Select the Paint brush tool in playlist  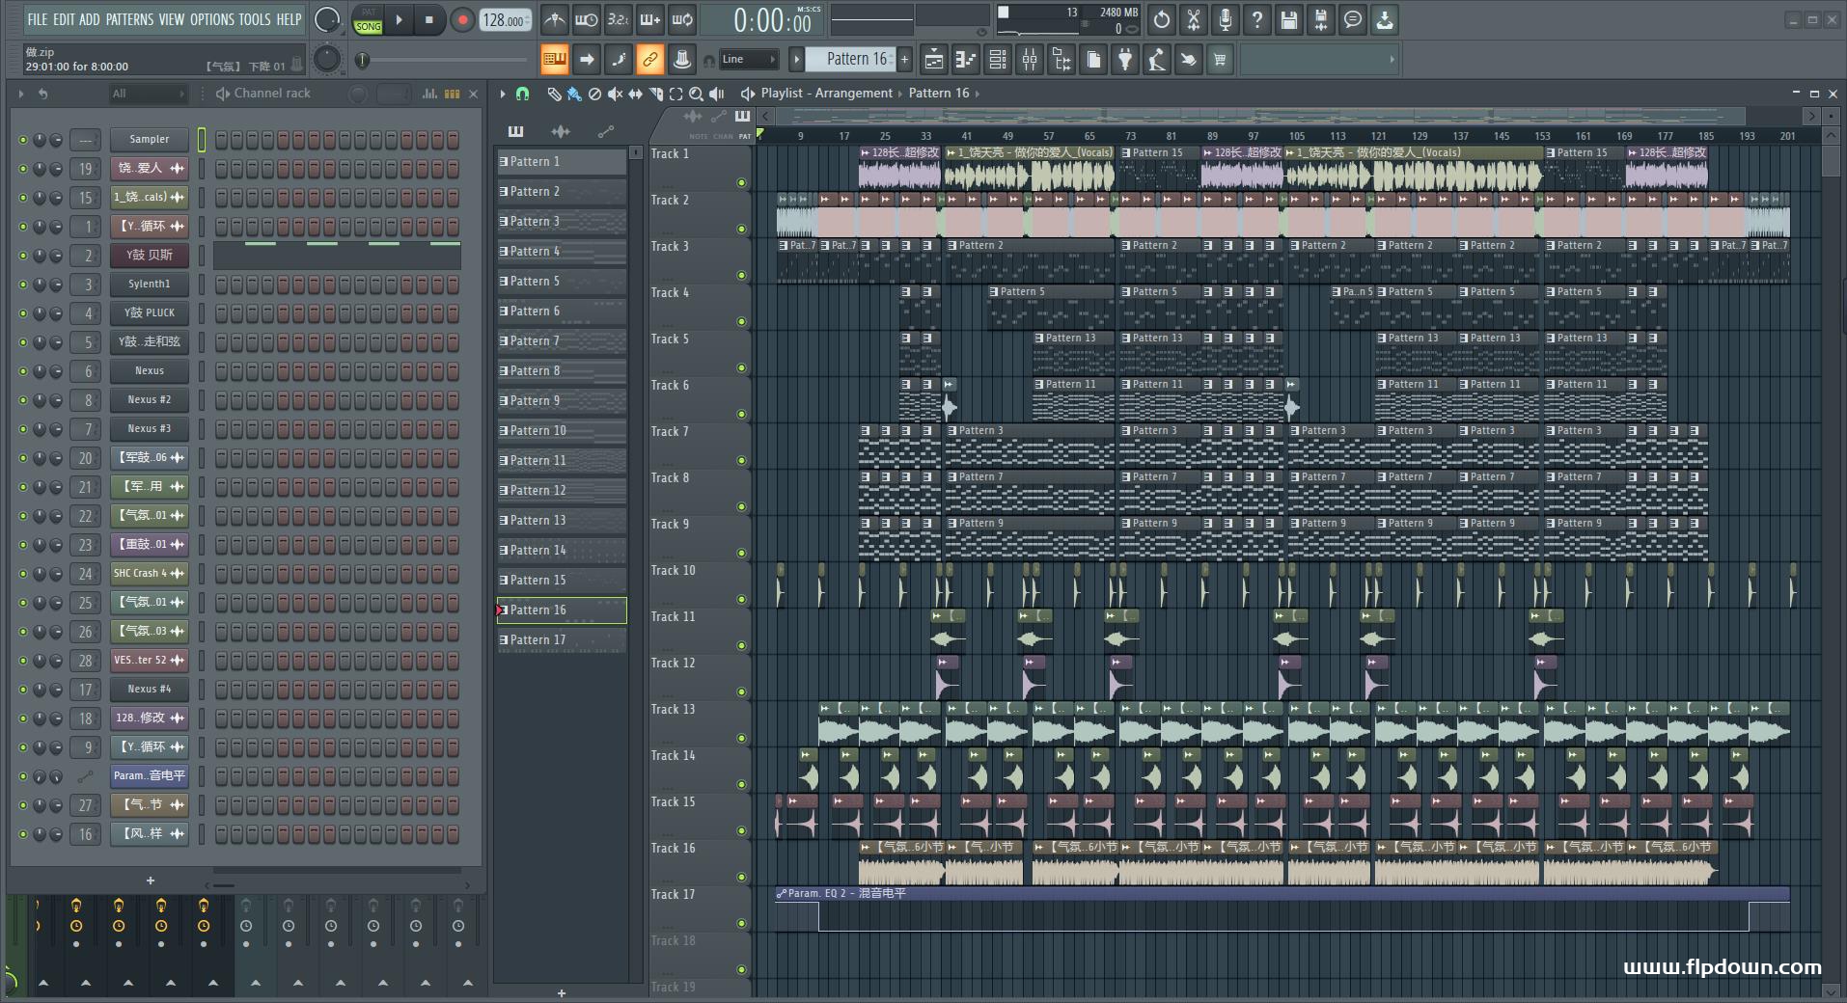point(574,94)
